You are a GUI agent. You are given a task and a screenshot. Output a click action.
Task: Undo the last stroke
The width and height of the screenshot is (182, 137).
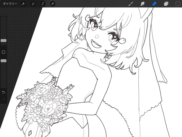tap(3, 92)
